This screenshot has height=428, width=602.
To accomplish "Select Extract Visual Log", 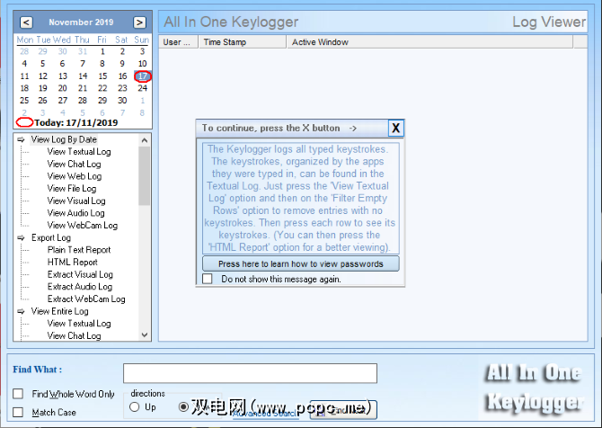I will (80, 274).
